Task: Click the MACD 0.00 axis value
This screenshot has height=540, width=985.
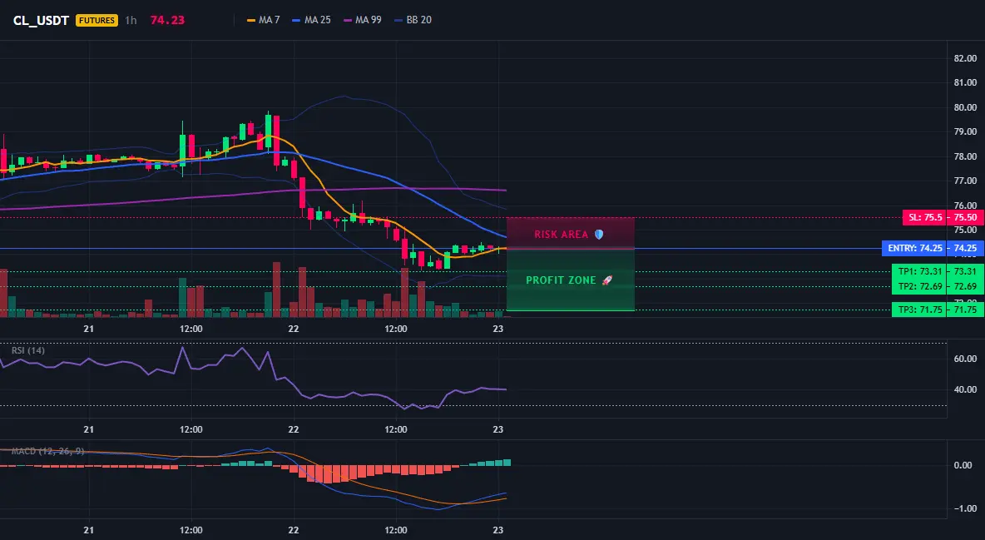Action: (963, 465)
